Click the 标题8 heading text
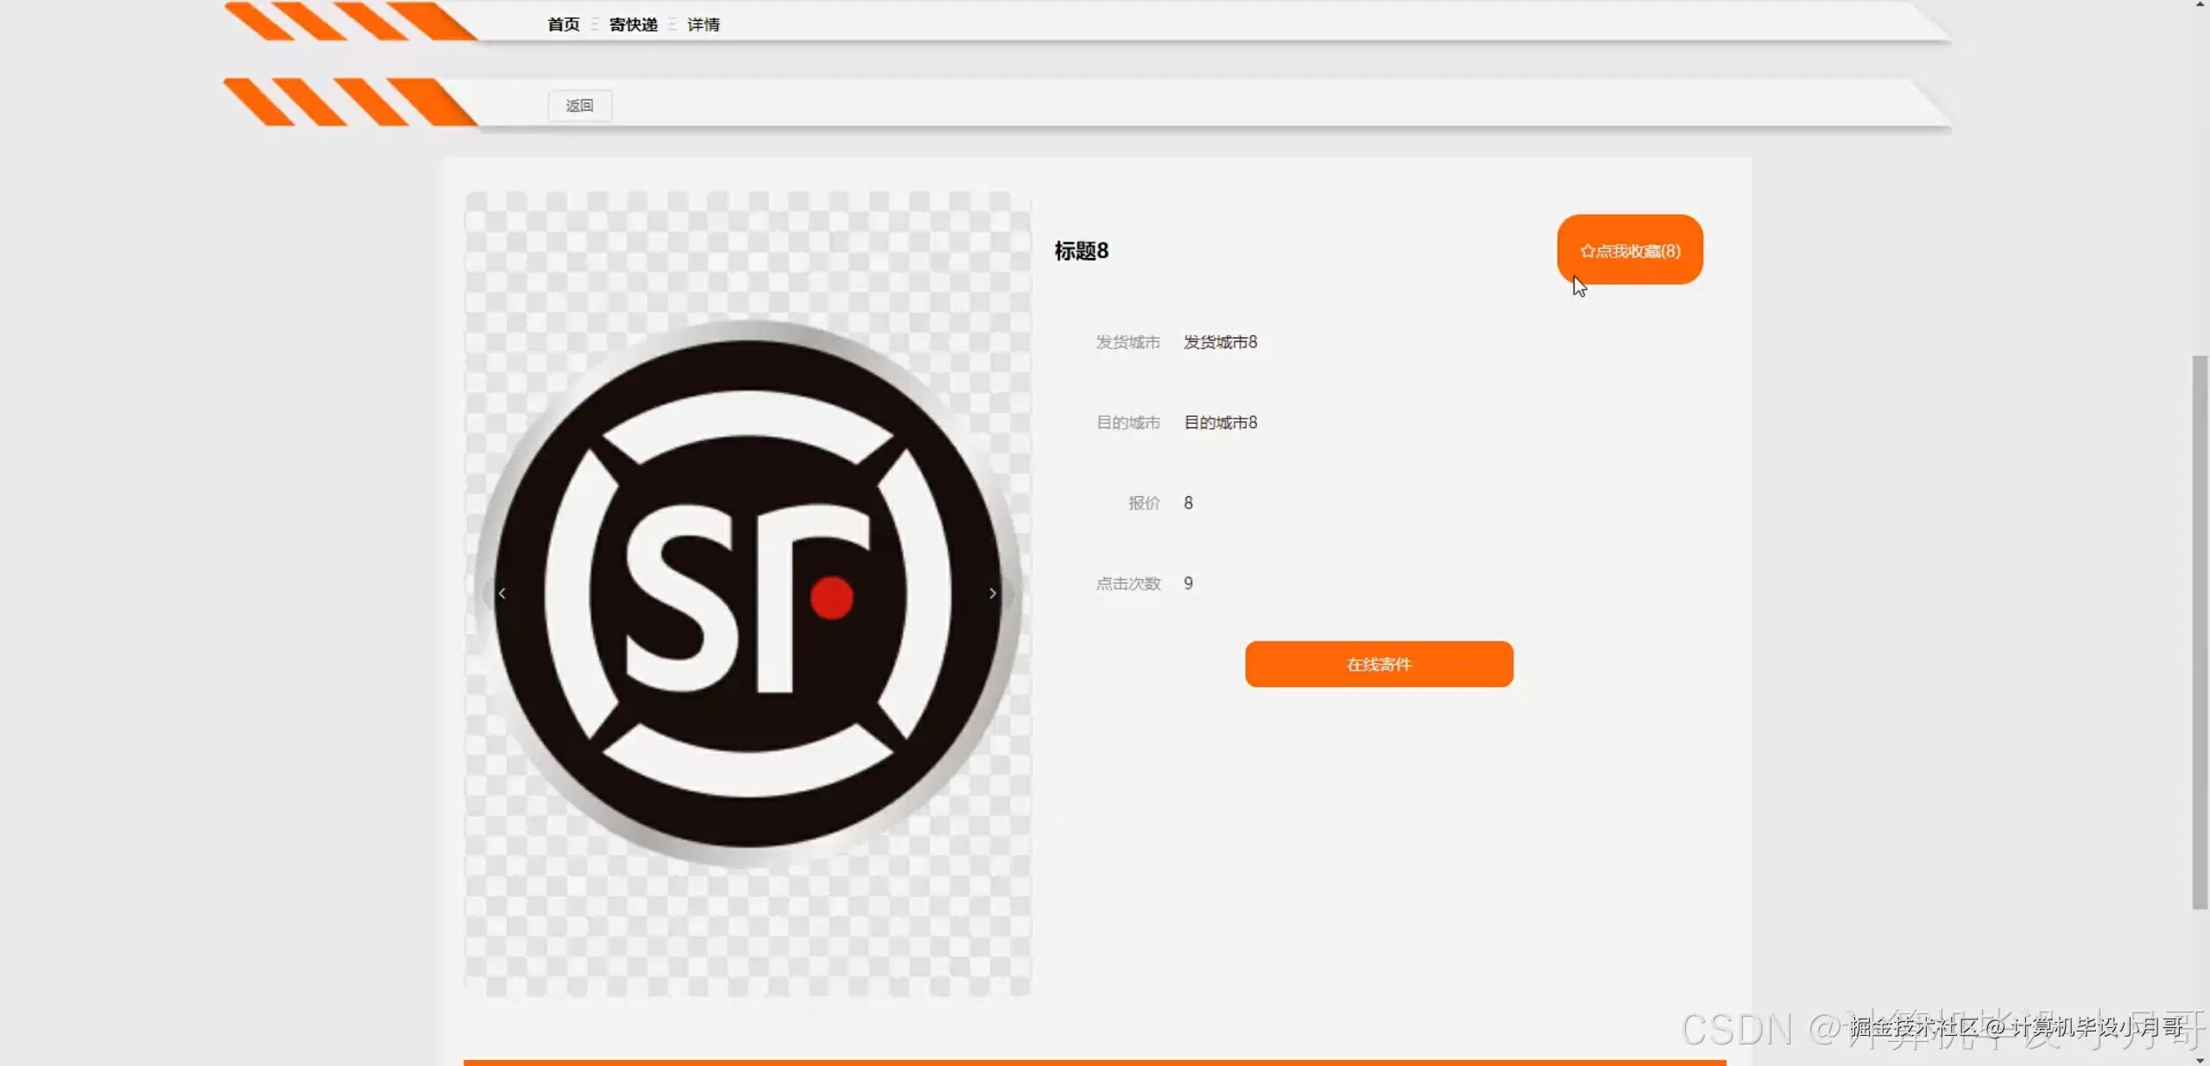 [1081, 251]
